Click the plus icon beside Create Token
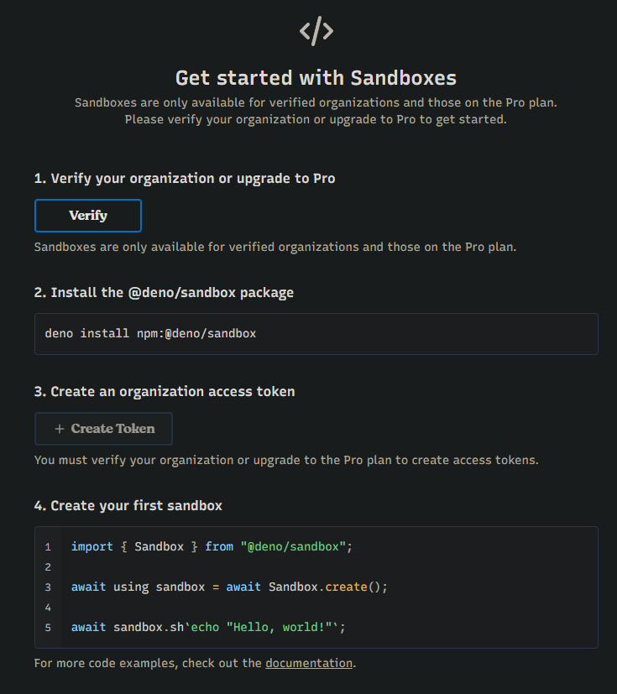617x694 pixels. point(60,429)
